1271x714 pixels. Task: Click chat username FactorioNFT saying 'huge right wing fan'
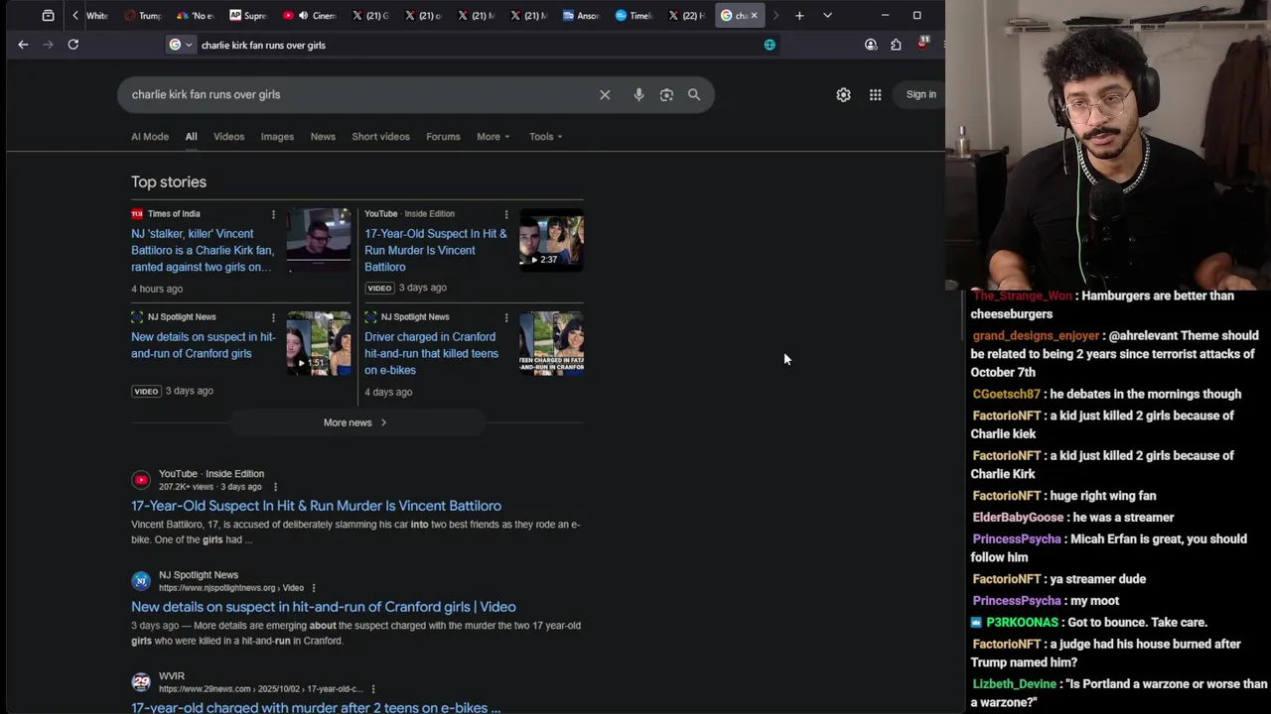coord(1006,496)
